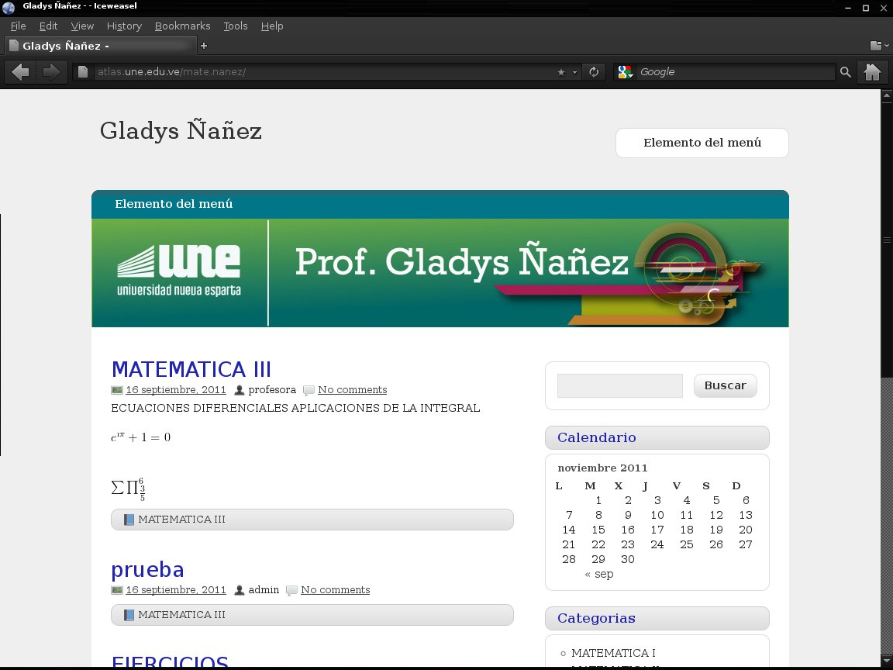The image size is (893, 670).
Task: Click the author name admin
Action: coord(264,589)
